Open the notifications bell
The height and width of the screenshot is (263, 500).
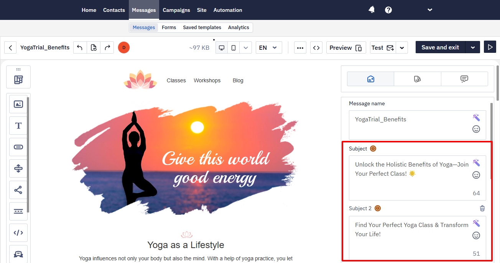pos(372,10)
